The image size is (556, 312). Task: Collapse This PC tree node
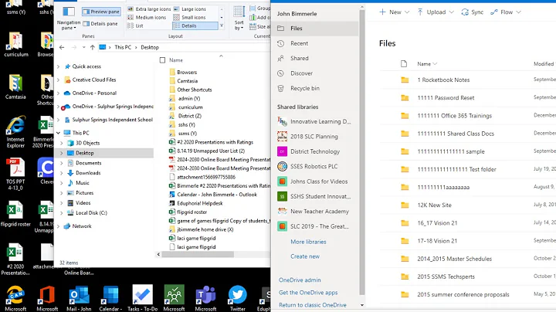59,133
